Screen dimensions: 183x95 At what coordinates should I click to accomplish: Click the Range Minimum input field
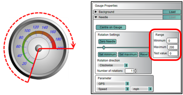172,41
